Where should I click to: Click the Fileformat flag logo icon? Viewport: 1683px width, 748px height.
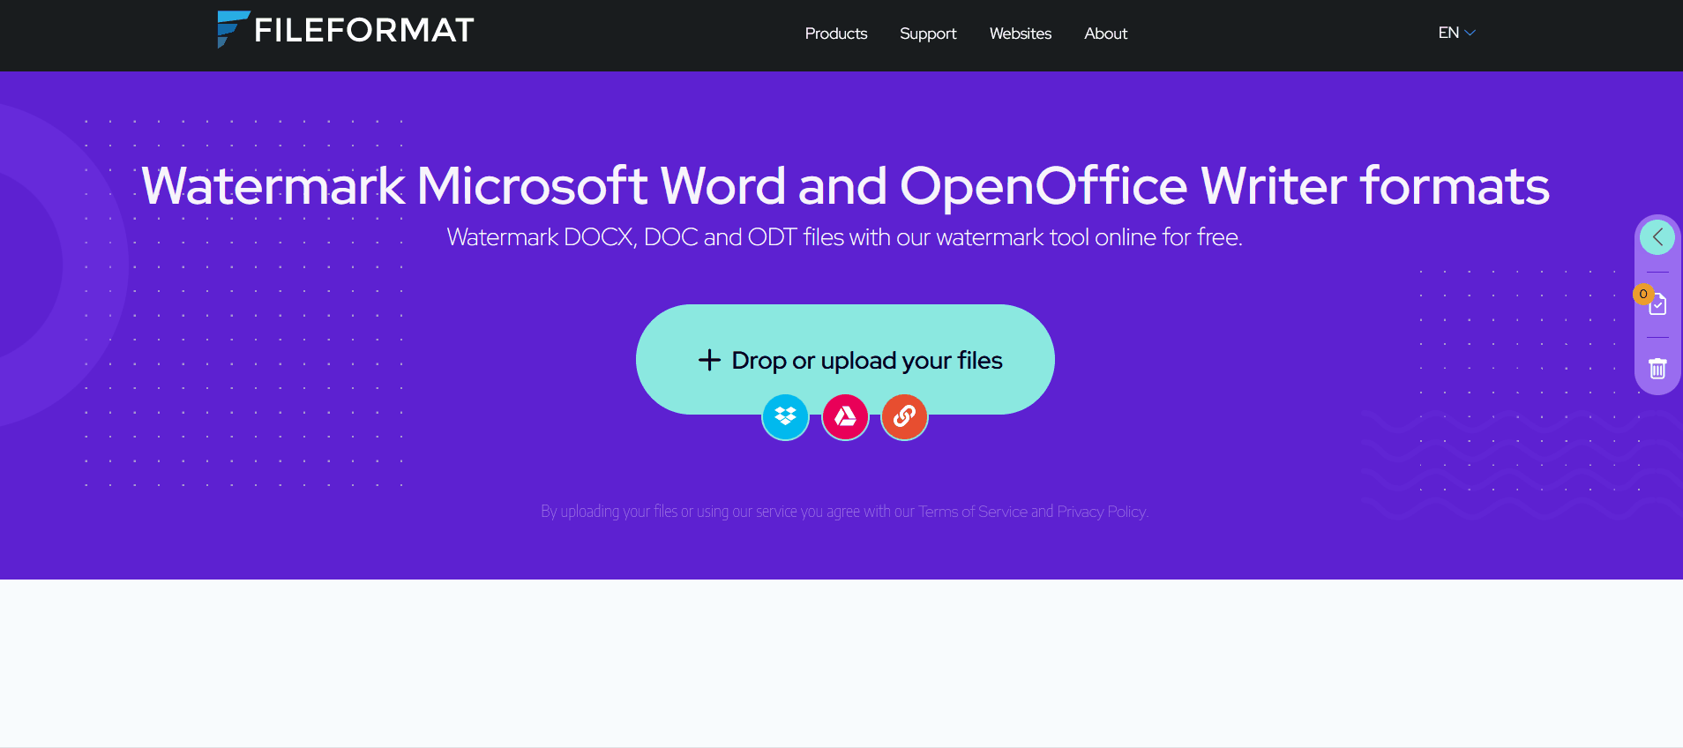coord(232,29)
